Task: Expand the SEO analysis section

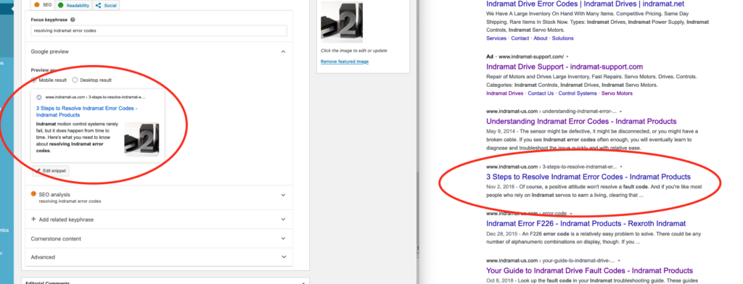Action: pos(283,195)
